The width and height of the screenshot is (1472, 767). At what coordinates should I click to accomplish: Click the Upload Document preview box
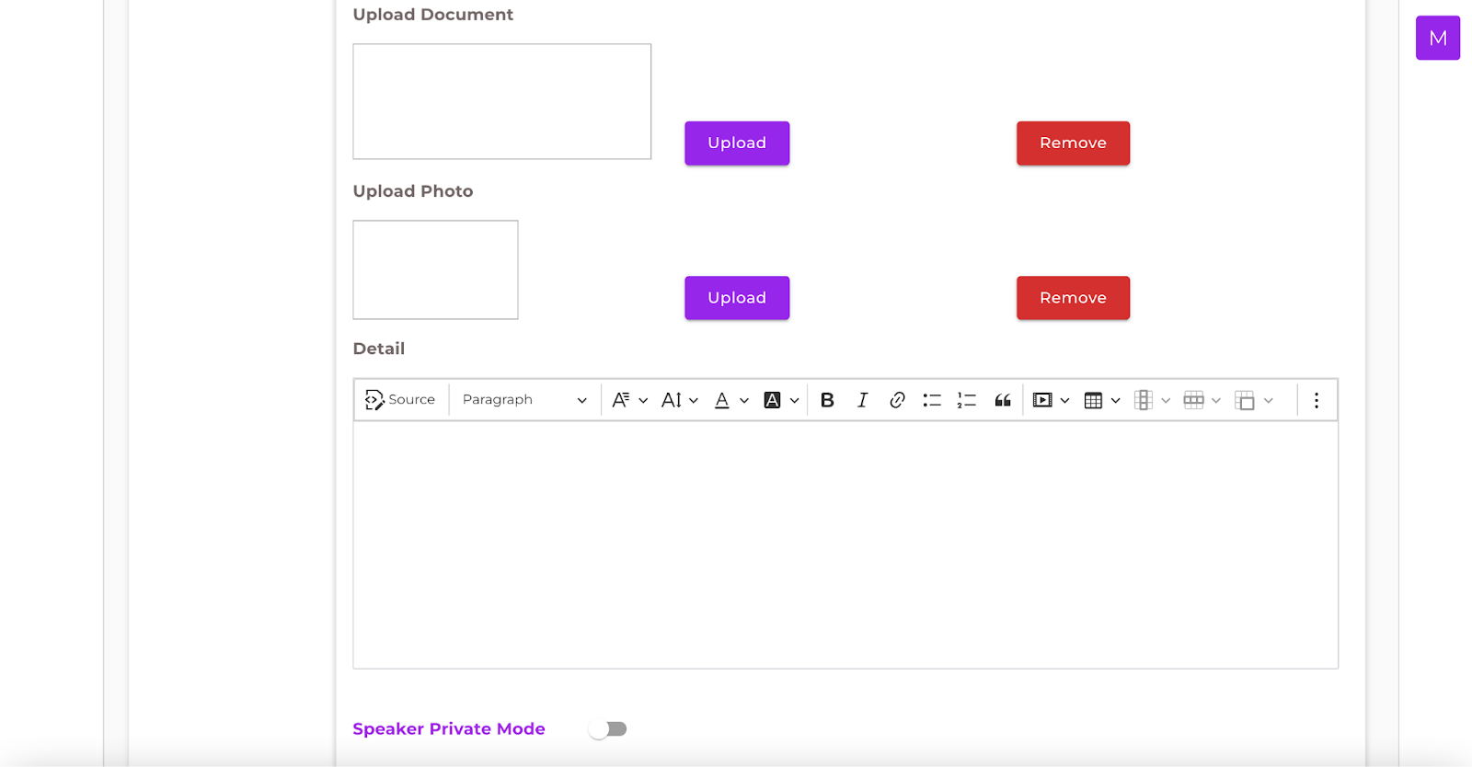click(x=502, y=101)
